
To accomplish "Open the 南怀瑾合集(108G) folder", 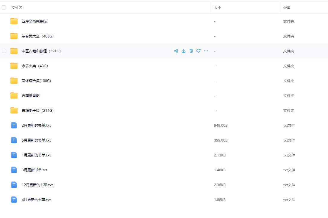I will pyautogui.click(x=36, y=81).
